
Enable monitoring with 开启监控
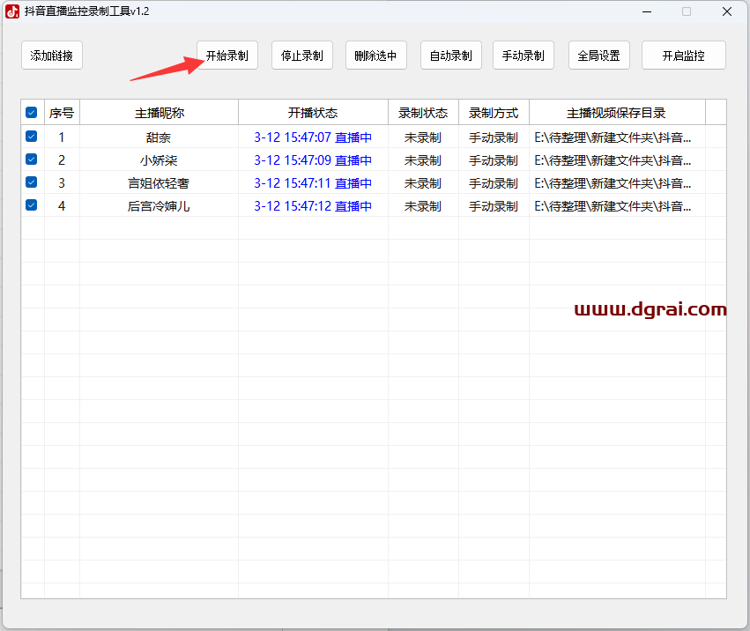coord(684,56)
